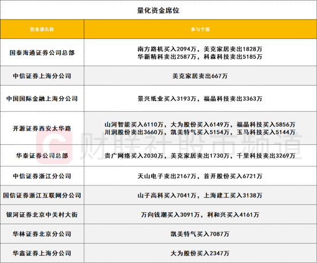This screenshot has width=317, height=263.
Task: Click the cell 美克家居卖出667万
Action: coord(200,76)
